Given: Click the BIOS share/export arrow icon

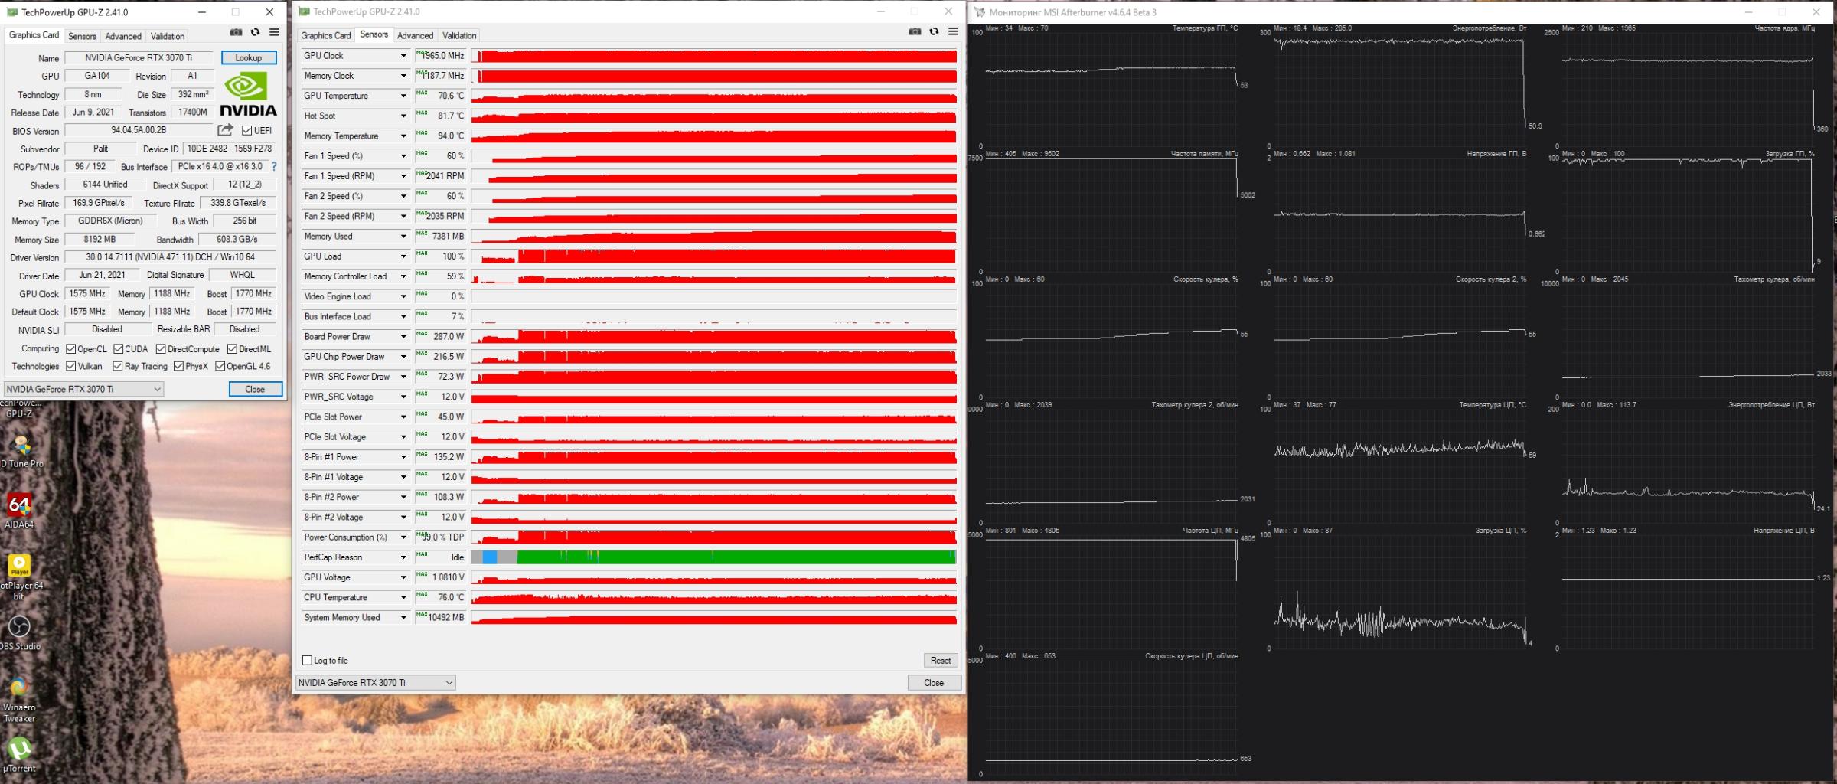Looking at the screenshot, I should [x=225, y=130].
